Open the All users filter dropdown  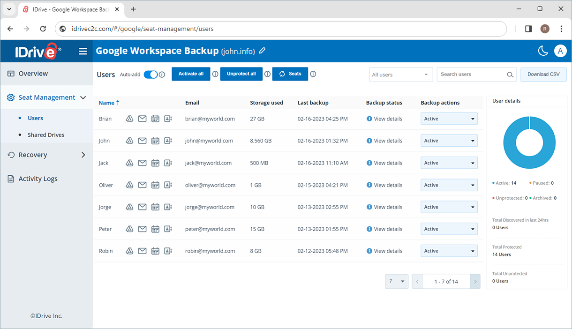(400, 75)
